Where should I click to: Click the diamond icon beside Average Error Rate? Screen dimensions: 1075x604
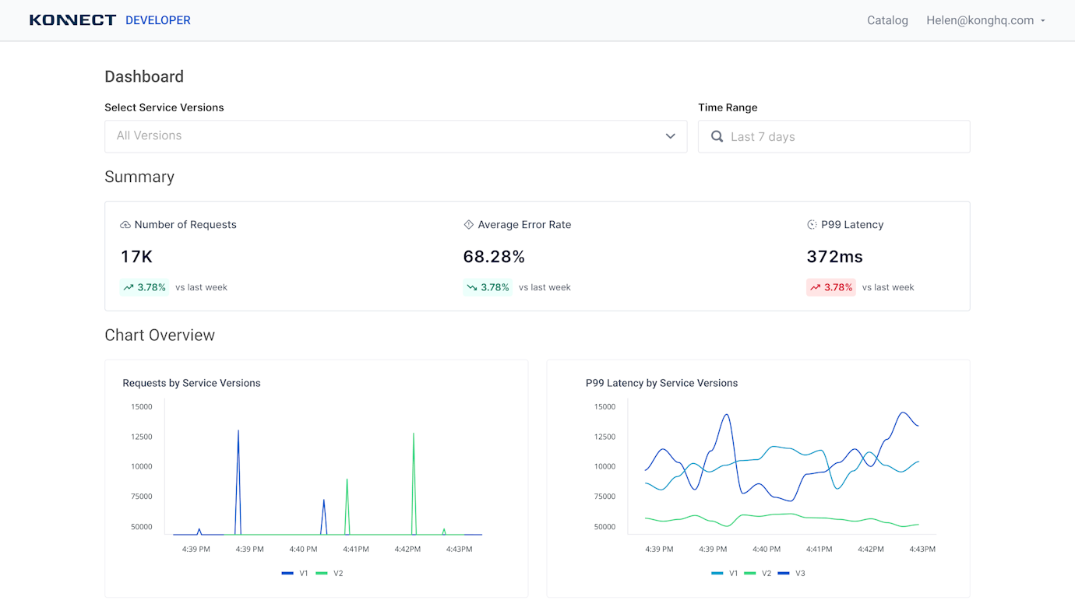pos(468,224)
